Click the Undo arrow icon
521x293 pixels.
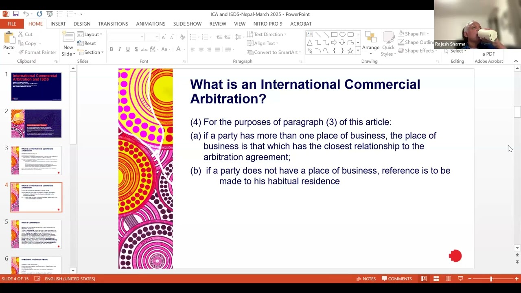pyautogui.click(x=26, y=14)
